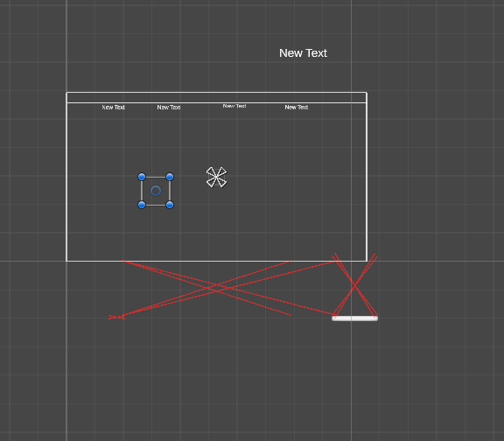
Task: Select the rightmost small New Text label in the canvas
Action: pyautogui.click(x=297, y=108)
